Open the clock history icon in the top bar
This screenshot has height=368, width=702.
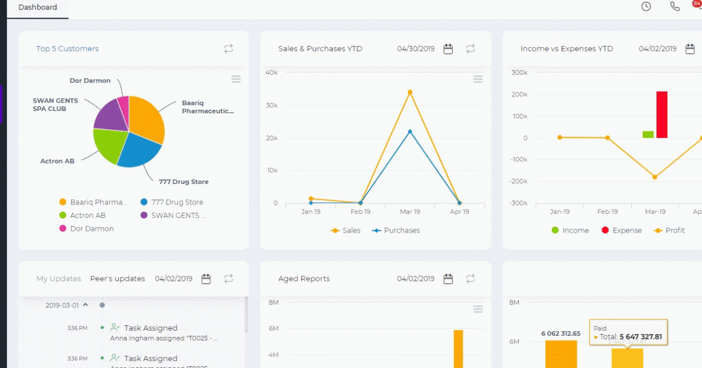click(x=646, y=6)
